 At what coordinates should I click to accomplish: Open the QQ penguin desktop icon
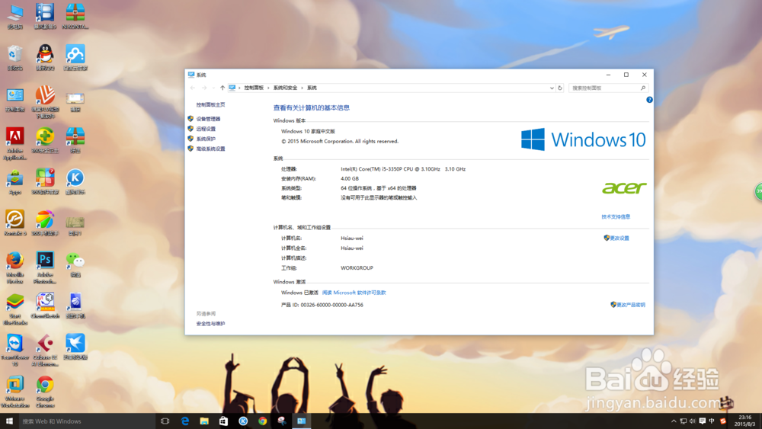[x=45, y=56]
